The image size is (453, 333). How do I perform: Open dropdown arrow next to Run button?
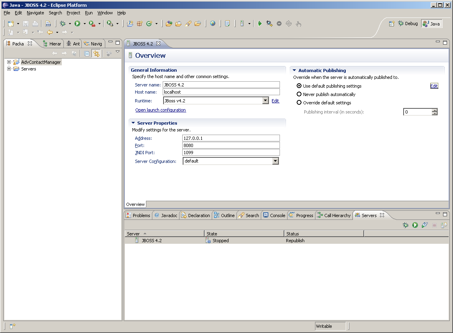85,24
